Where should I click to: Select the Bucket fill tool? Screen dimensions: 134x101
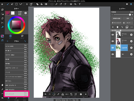pyautogui.click(x=42, y=4)
